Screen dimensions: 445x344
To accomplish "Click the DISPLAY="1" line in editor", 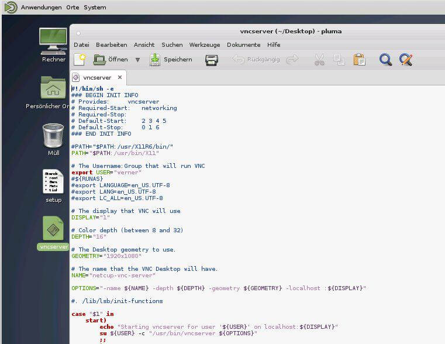I will pyautogui.click(x=91, y=218).
